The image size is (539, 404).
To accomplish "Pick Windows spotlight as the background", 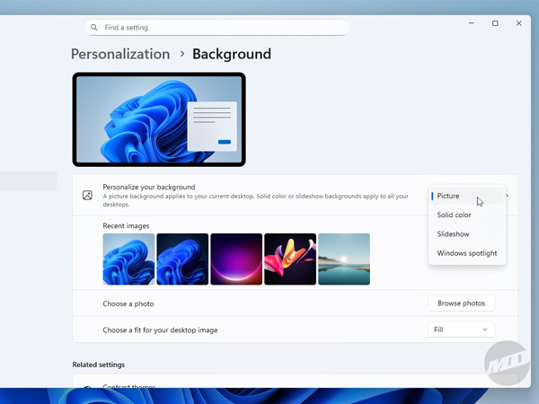I will click(466, 253).
